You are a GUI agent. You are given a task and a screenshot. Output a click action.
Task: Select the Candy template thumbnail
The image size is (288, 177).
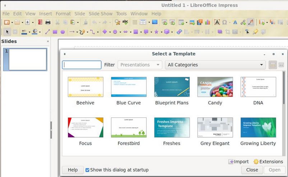(215, 87)
